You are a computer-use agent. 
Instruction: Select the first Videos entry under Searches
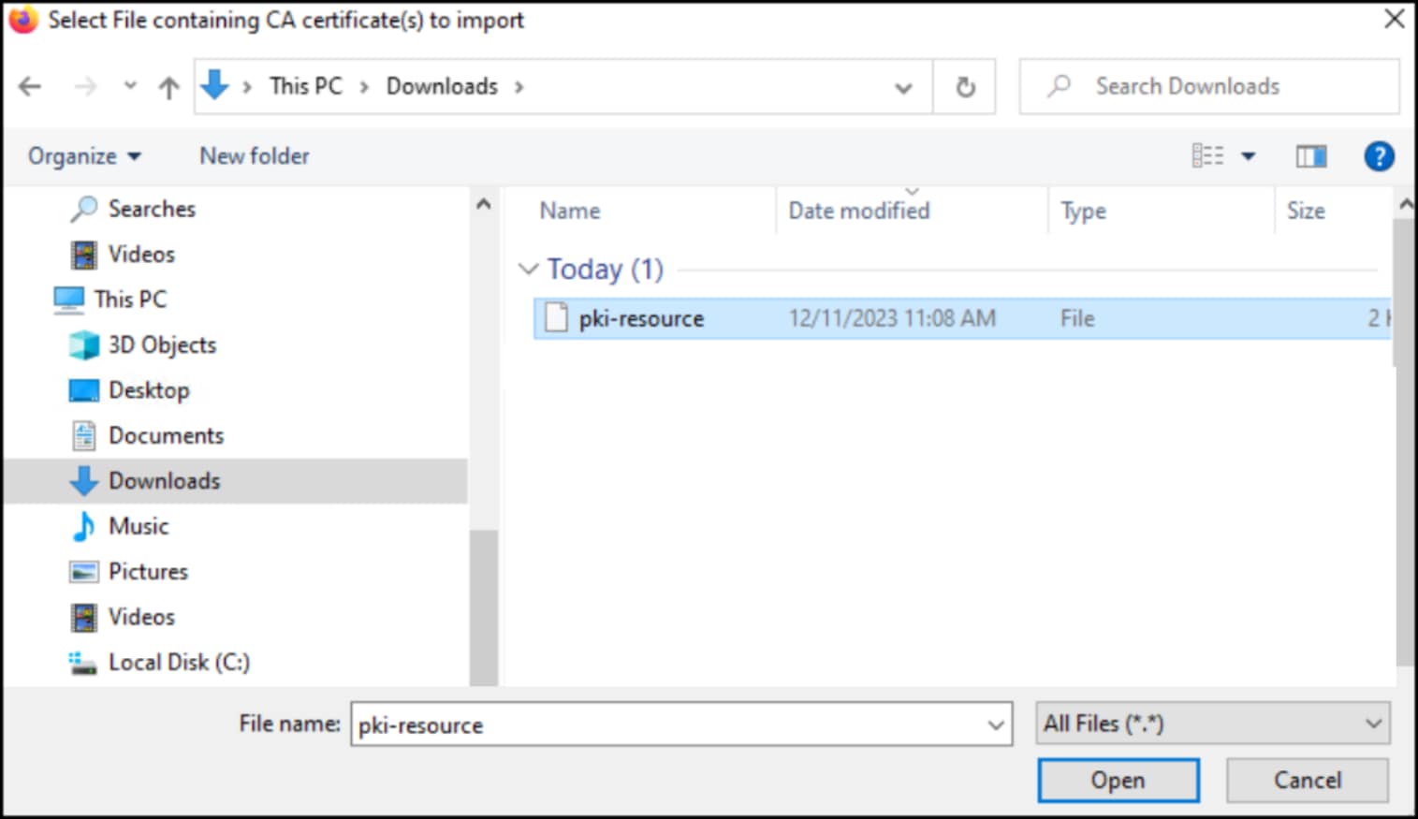click(x=141, y=254)
